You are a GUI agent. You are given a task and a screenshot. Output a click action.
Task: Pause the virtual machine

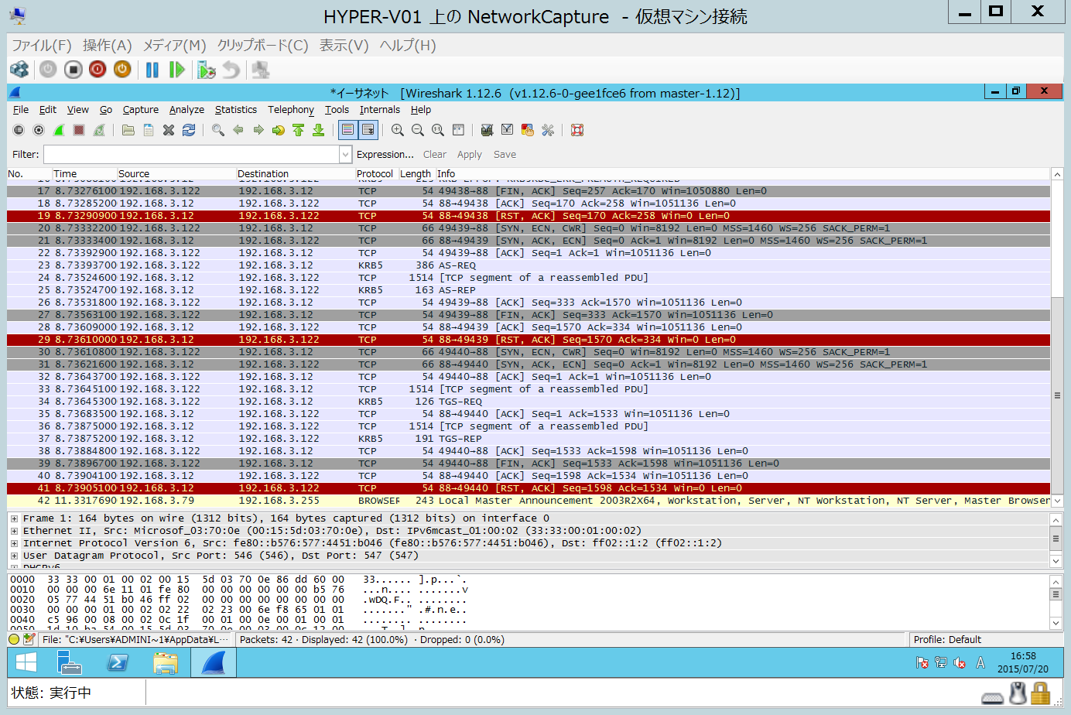coord(152,70)
